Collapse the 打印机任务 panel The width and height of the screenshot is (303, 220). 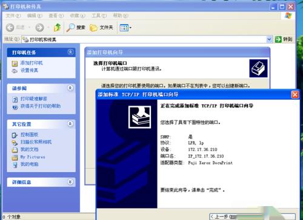click(x=70, y=52)
